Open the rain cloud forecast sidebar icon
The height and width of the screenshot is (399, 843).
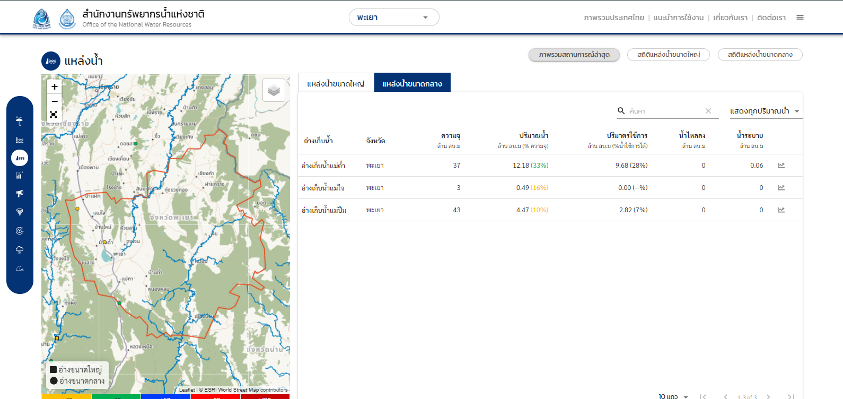(20, 250)
